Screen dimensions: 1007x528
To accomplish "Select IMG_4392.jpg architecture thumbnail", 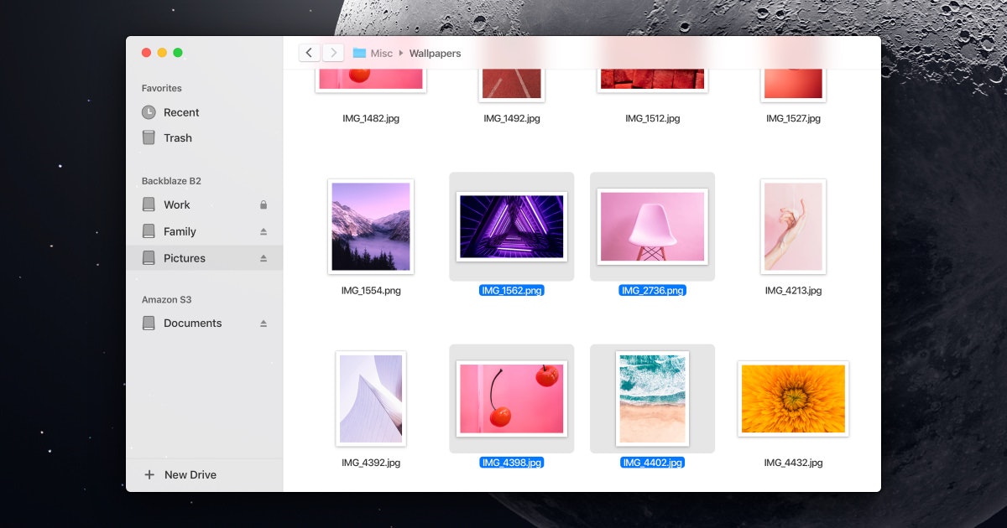I will pos(371,398).
